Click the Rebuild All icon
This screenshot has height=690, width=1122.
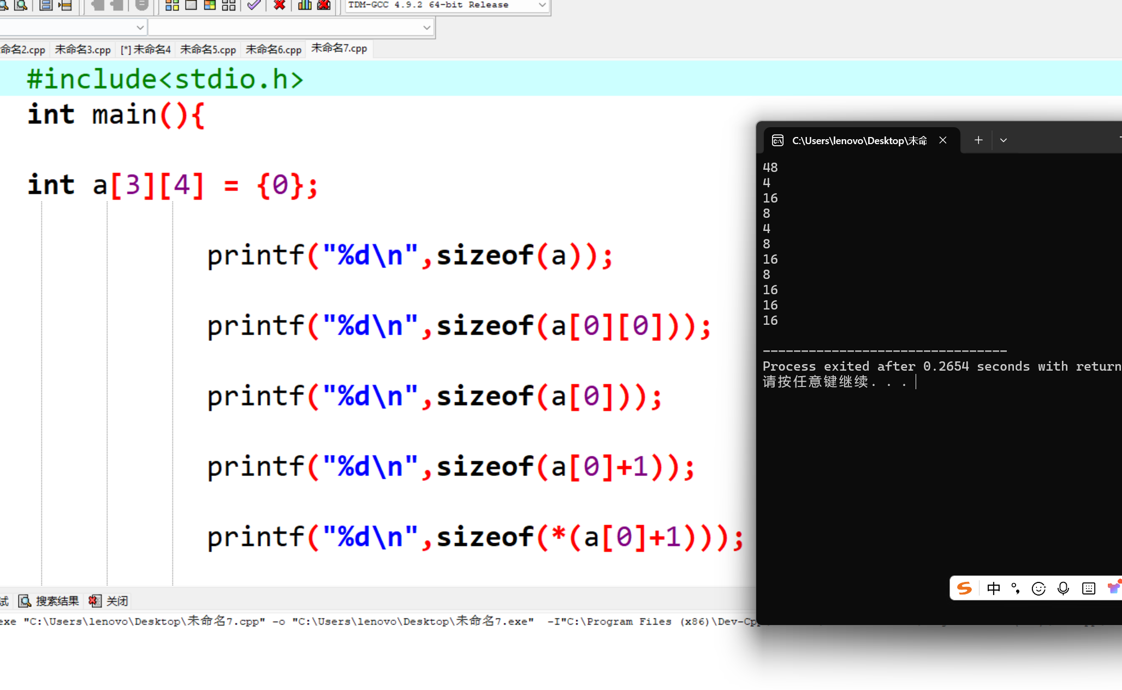point(229,5)
